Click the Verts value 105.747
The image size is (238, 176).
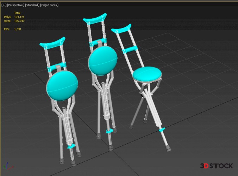click(x=19, y=21)
